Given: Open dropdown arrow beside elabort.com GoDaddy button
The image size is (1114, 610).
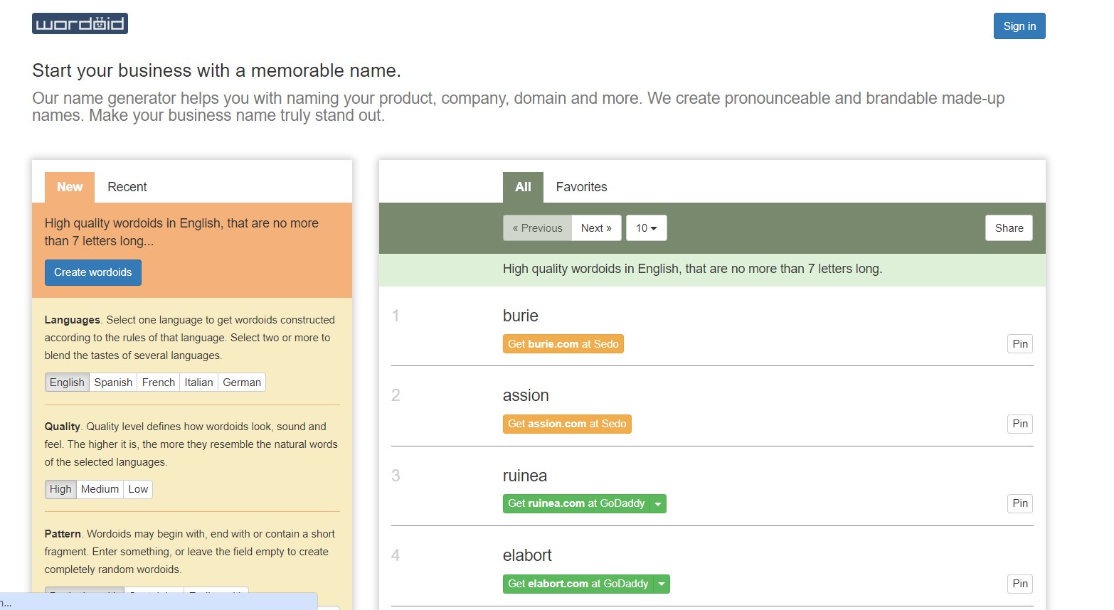Looking at the screenshot, I should pos(662,584).
